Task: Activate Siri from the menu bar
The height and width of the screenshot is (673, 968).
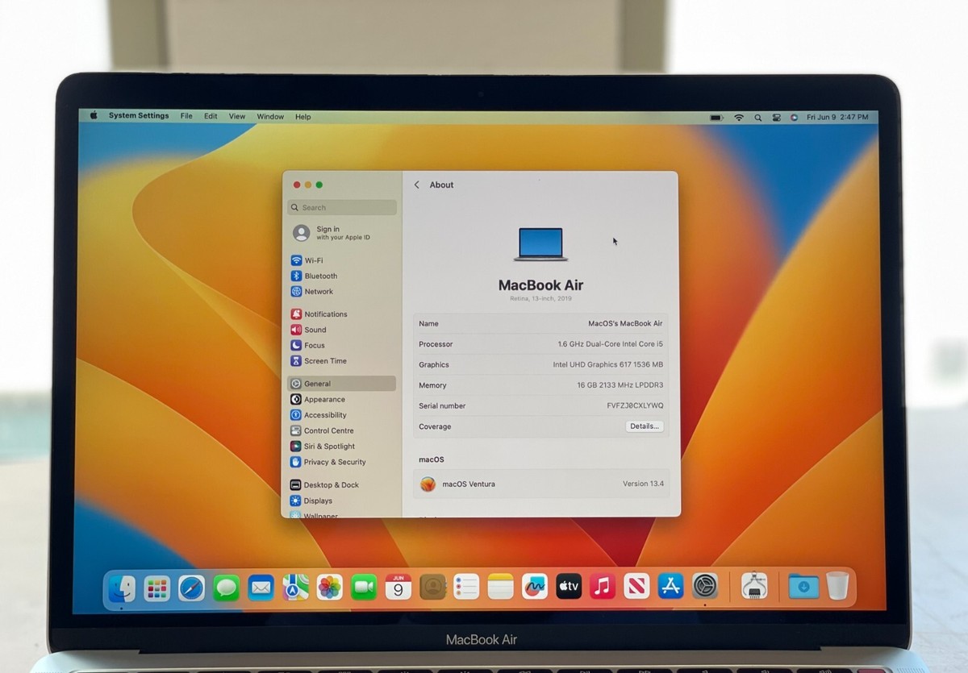Action: [794, 118]
